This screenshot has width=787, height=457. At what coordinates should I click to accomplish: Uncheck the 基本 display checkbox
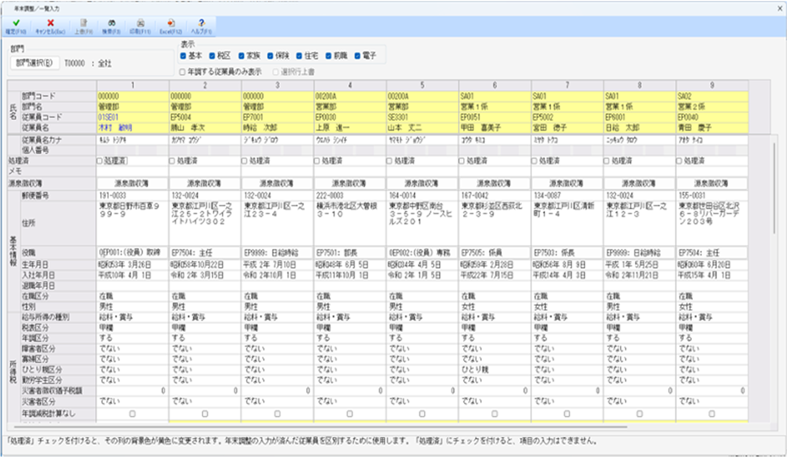coord(183,56)
